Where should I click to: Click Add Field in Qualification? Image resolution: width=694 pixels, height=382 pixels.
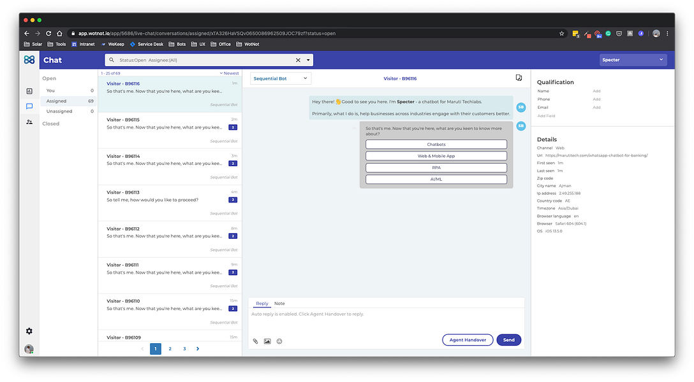tap(546, 116)
